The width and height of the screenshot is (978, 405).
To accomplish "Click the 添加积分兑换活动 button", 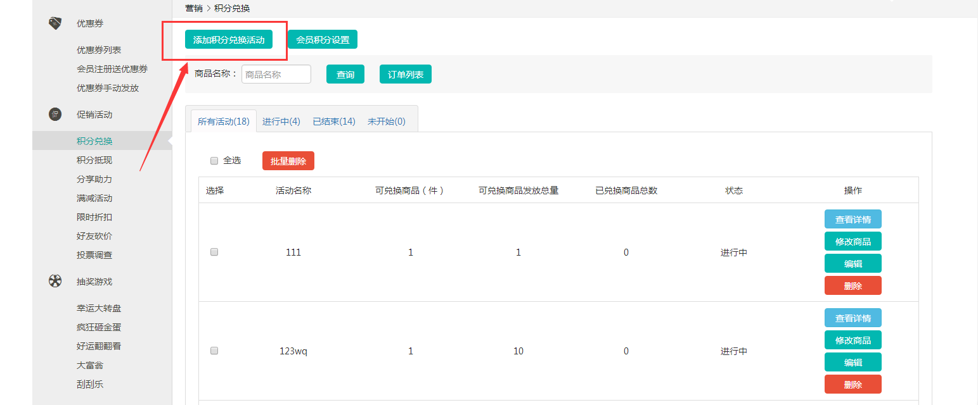I will 229,40.
